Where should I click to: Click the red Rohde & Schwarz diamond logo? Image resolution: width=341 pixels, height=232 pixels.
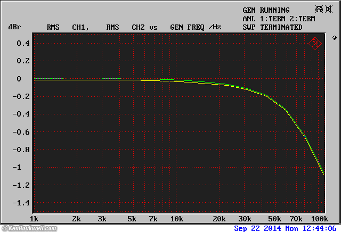pos(315,43)
